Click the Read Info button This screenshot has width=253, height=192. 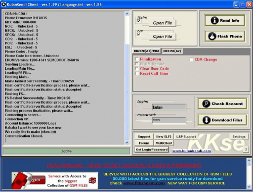pos(225,21)
